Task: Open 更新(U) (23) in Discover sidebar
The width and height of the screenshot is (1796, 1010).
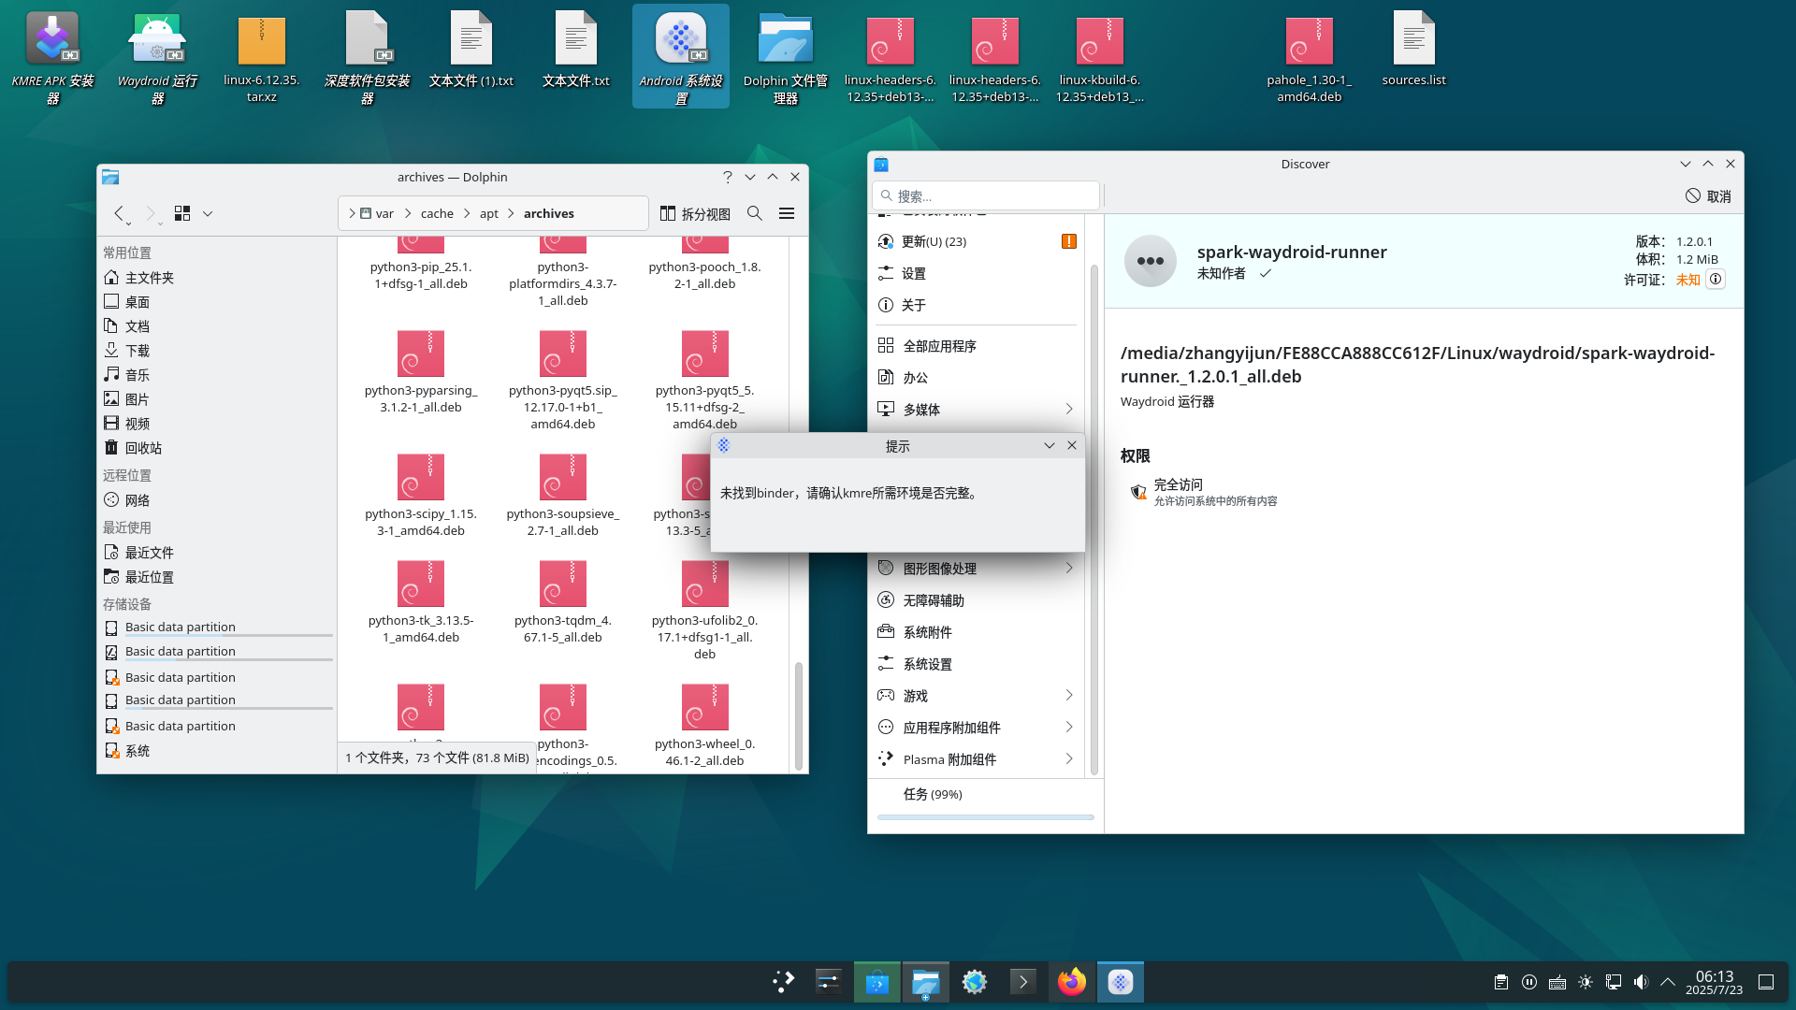Action: coord(977,241)
